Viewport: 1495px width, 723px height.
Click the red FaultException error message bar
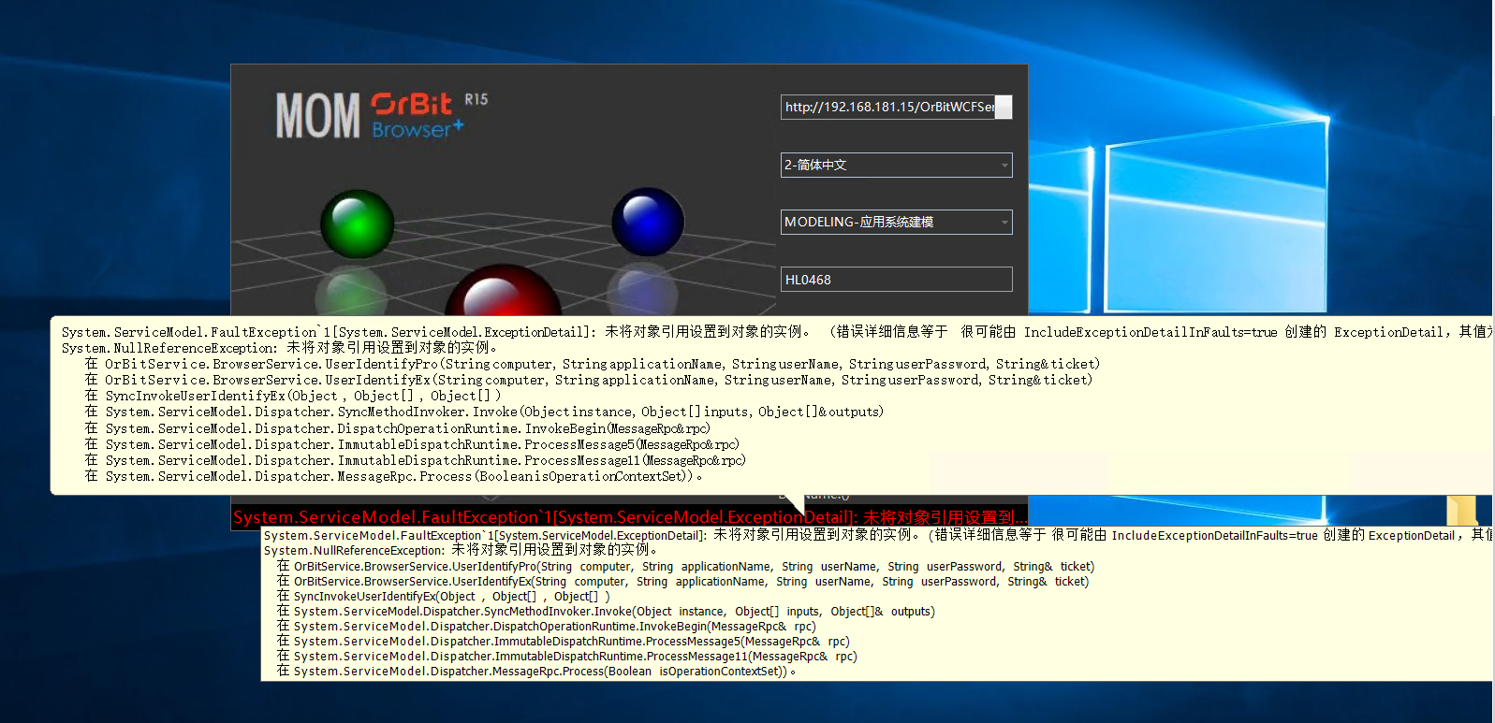tap(629, 517)
